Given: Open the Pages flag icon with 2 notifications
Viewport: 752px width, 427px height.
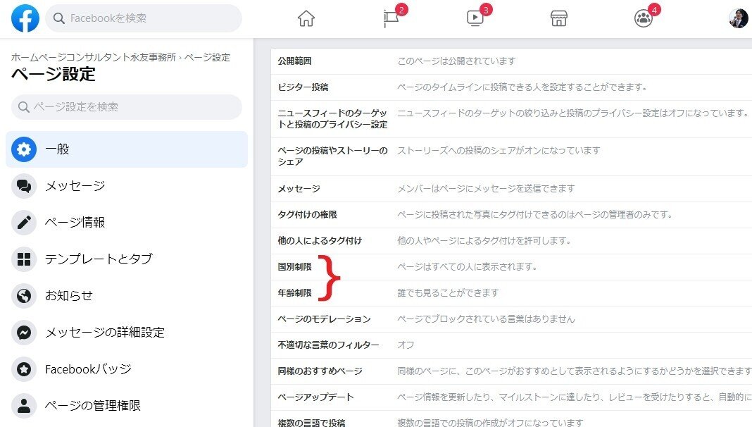Looking at the screenshot, I should tap(390, 19).
